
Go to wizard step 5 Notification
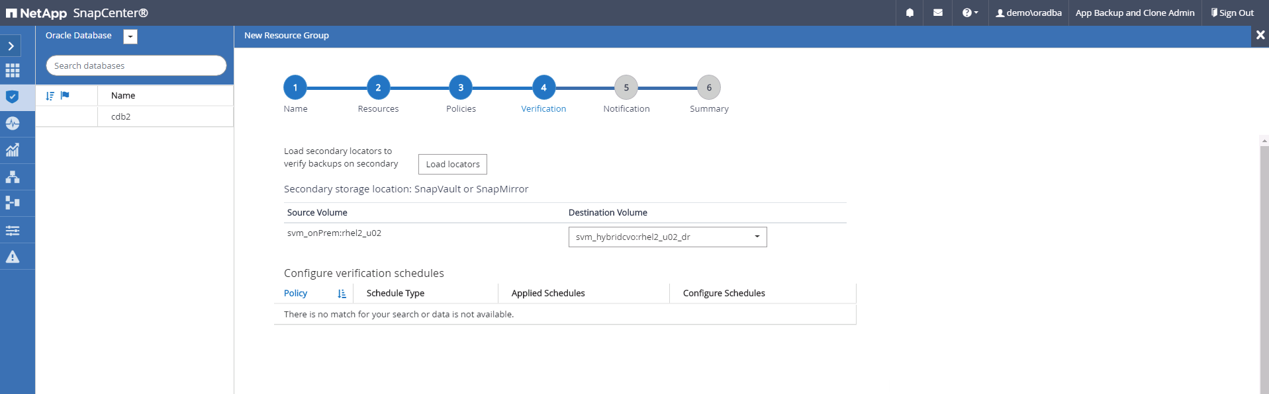pyautogui.click(x=626, y=87)
